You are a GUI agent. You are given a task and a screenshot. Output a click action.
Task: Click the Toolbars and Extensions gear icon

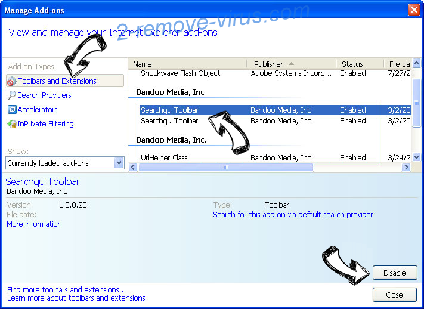tap(12, 81)
